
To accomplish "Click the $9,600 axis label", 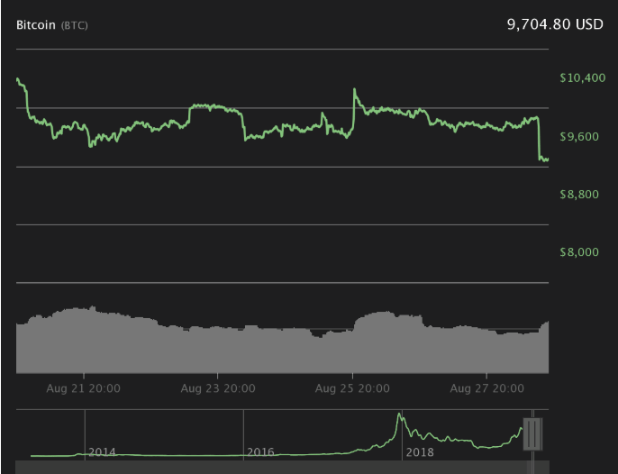I will 579,136.
